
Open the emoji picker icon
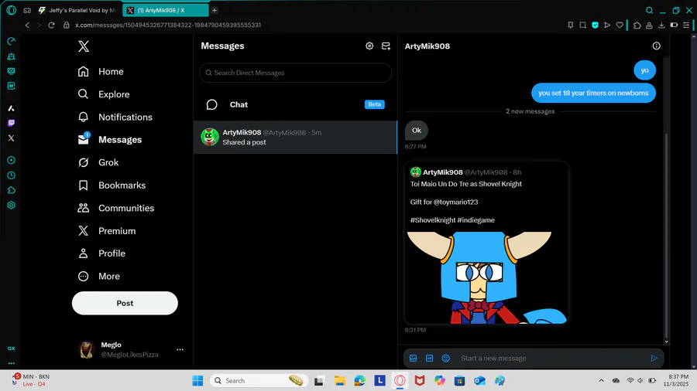[x=446, y=359]
